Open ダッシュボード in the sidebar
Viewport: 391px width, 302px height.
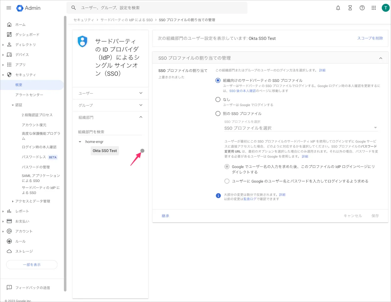(27, 35)
